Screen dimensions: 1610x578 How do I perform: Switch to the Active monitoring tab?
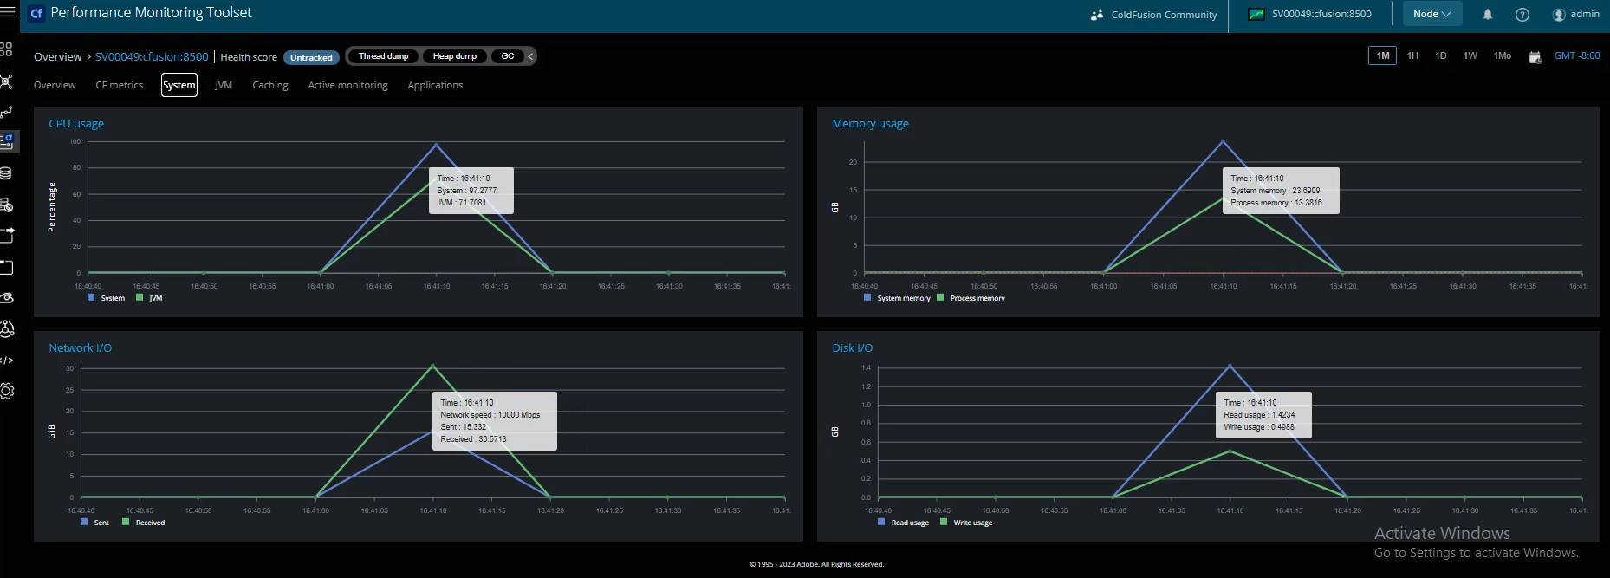tap(348, 85)
